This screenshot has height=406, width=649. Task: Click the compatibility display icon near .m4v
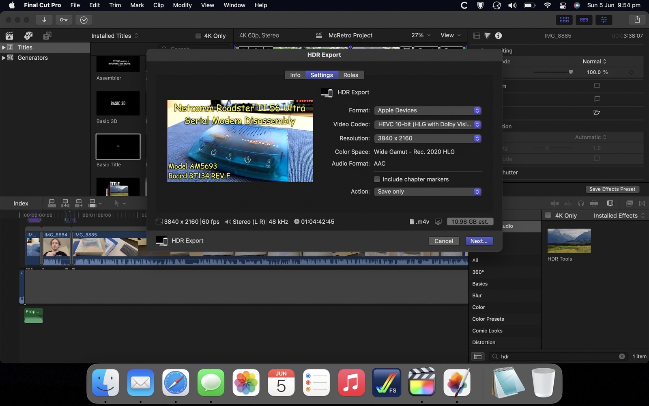(438, 222)
